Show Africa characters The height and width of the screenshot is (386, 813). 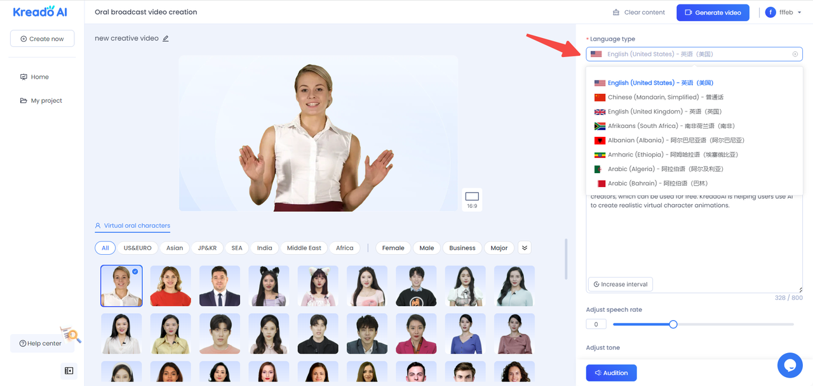pos(345,248)
